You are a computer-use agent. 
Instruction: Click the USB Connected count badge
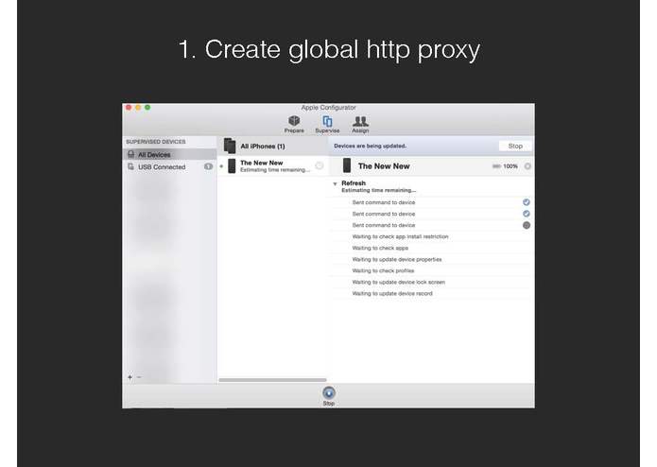(208, 166)
